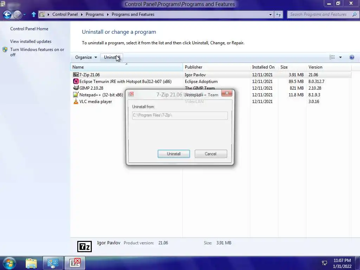Click the Uninstall from path field

click(x=180, y=115)
